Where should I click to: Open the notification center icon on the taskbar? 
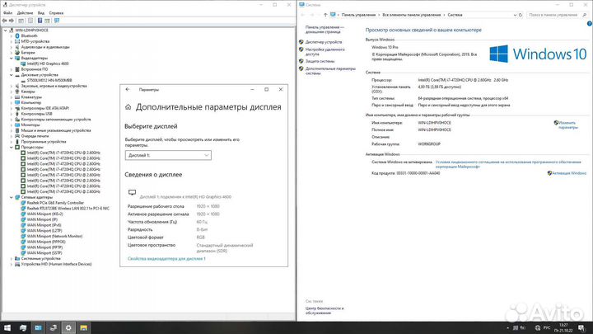point(581,327)
